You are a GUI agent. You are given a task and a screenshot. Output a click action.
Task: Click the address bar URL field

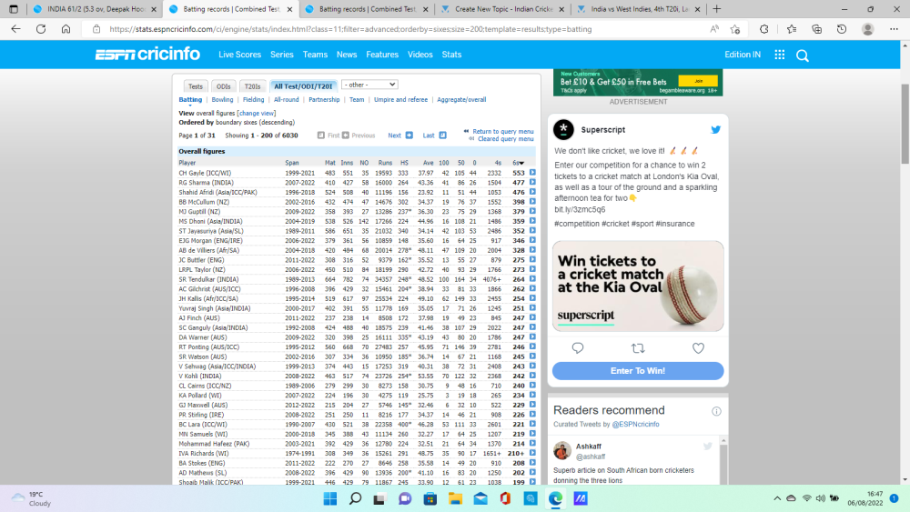[400, 29]
